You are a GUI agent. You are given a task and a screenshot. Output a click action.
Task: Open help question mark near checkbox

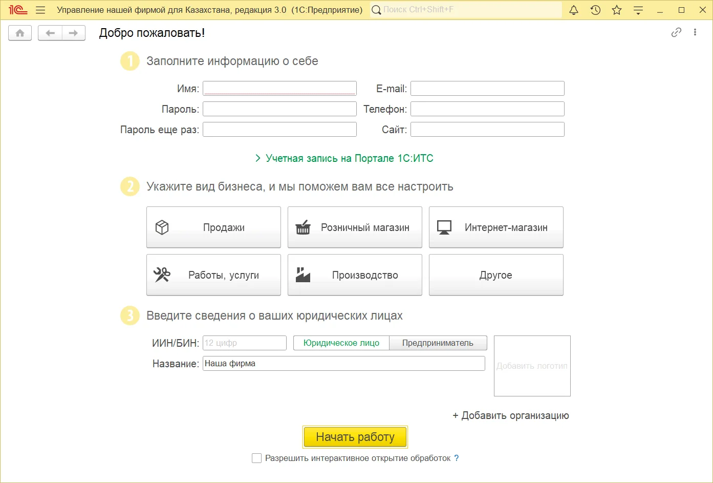pos(457,458)
